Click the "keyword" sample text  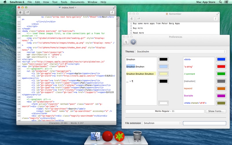point(188,88)
